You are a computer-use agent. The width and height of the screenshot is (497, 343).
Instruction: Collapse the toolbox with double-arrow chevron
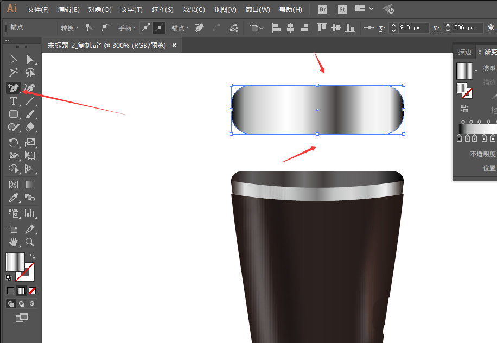click(8, 41)
